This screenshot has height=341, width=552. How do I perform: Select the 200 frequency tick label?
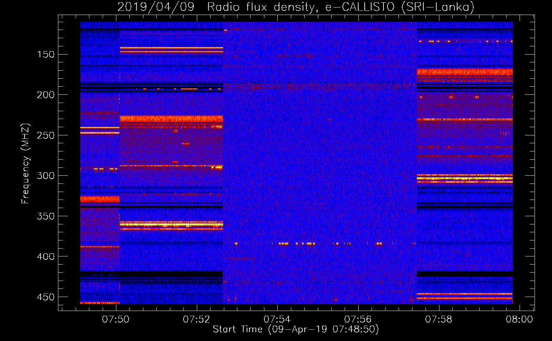point(46,95)
